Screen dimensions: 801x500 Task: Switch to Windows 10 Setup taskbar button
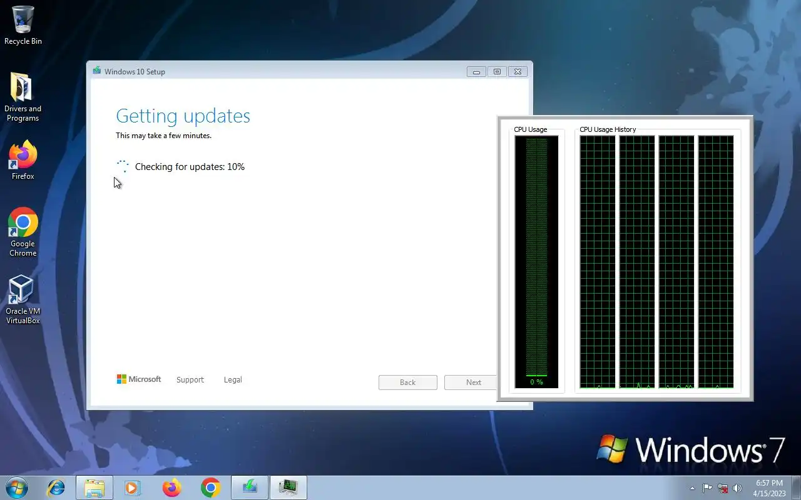pos(250,487)
